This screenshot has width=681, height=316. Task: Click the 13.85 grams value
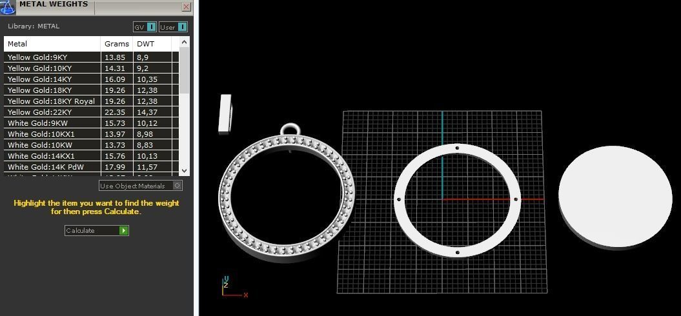pyautogui.click(x=115, y=57)
